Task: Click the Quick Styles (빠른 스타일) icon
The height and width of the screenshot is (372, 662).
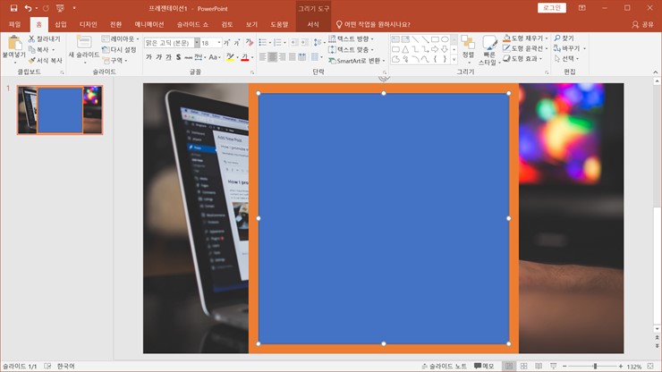Action: pyautogui.click(x=489, y=43)
